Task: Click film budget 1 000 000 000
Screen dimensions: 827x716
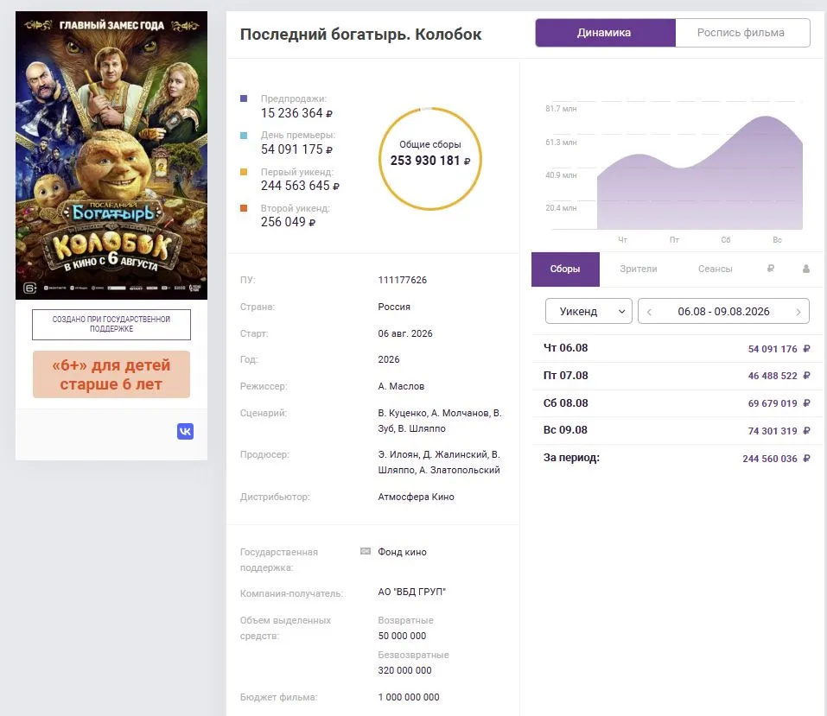Action: 409,697
